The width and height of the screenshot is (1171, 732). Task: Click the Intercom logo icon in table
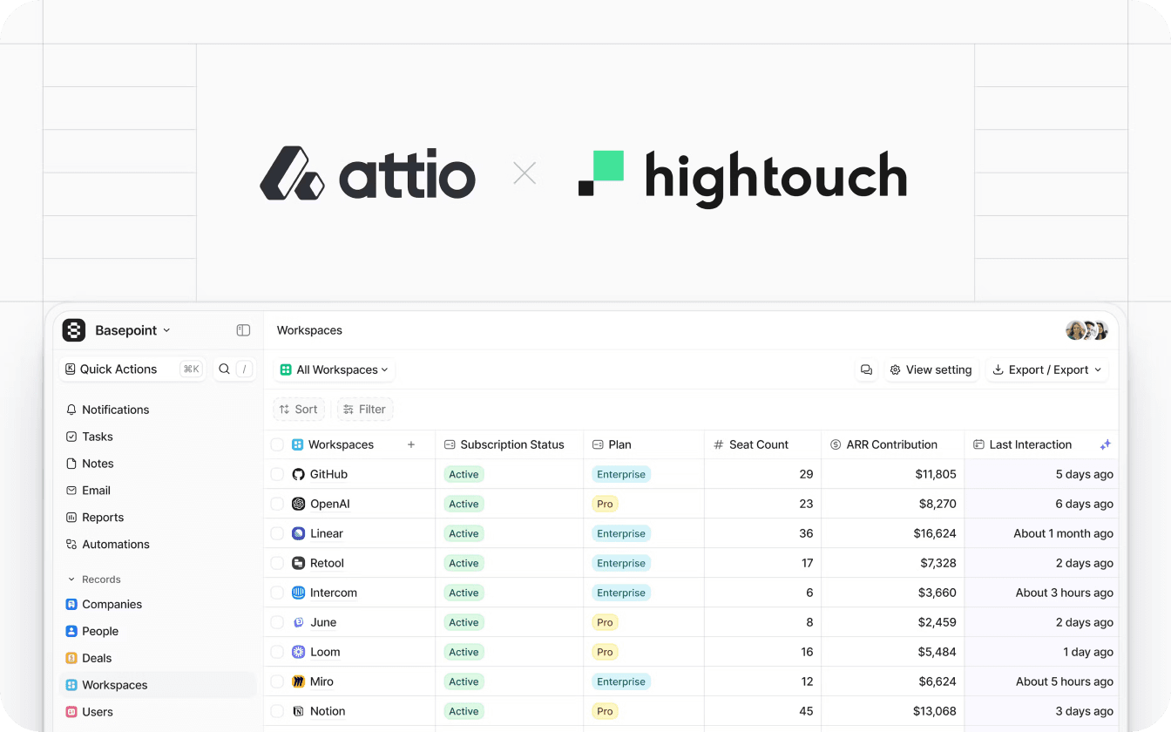(x=298, y=593)
